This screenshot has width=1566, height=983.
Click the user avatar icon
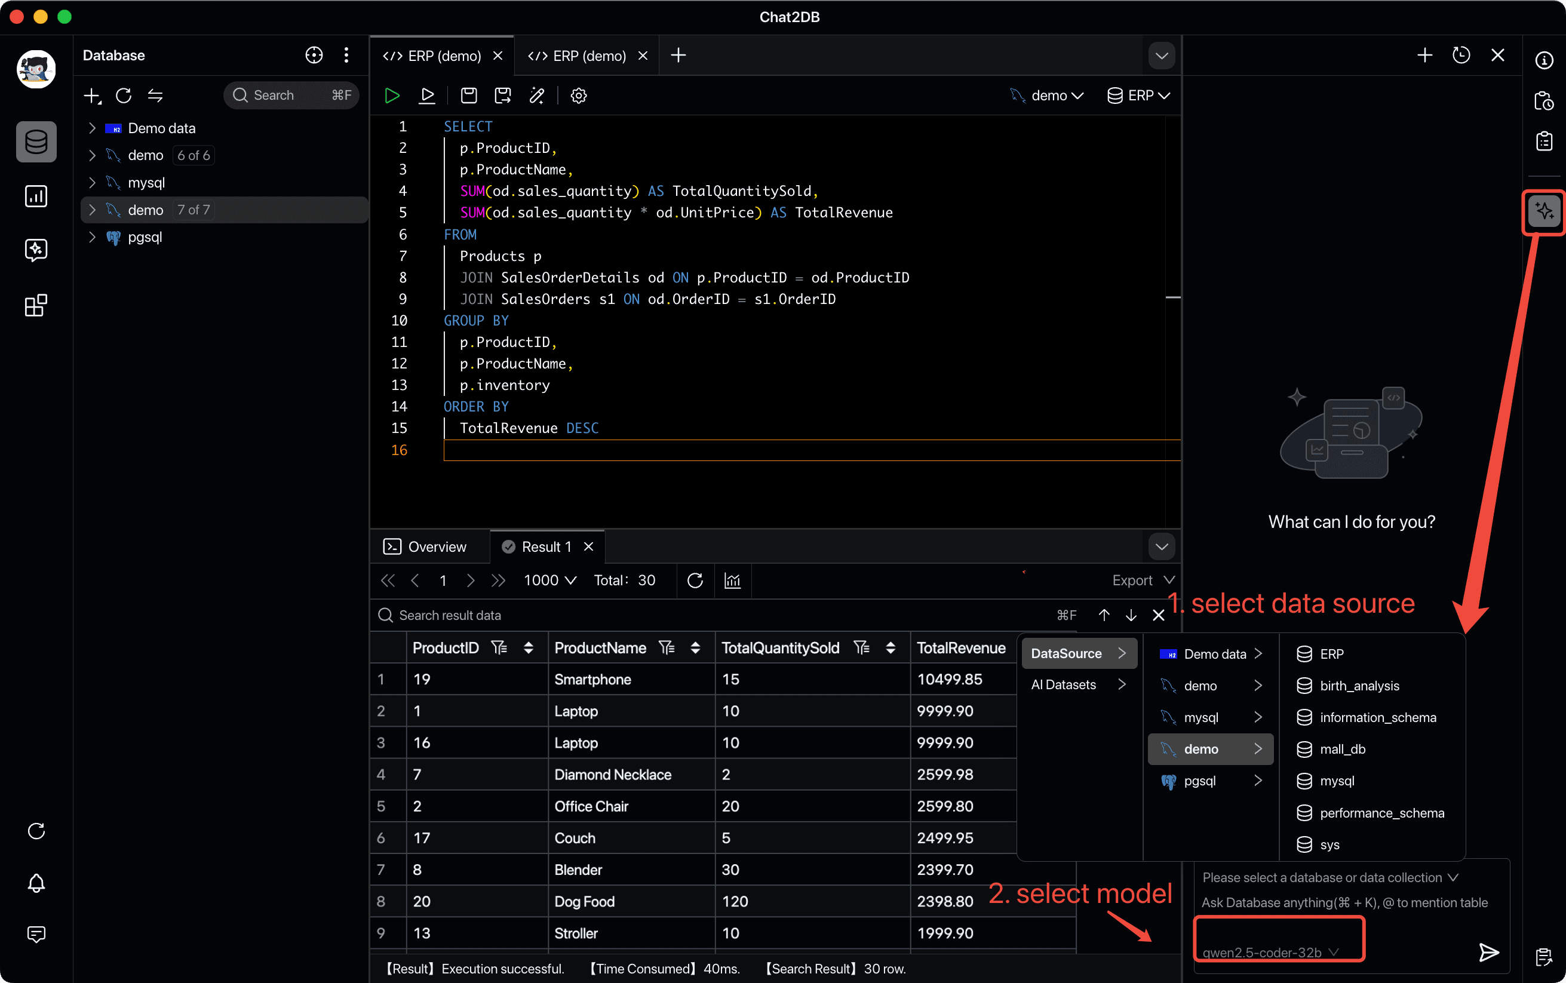point(36,69)
